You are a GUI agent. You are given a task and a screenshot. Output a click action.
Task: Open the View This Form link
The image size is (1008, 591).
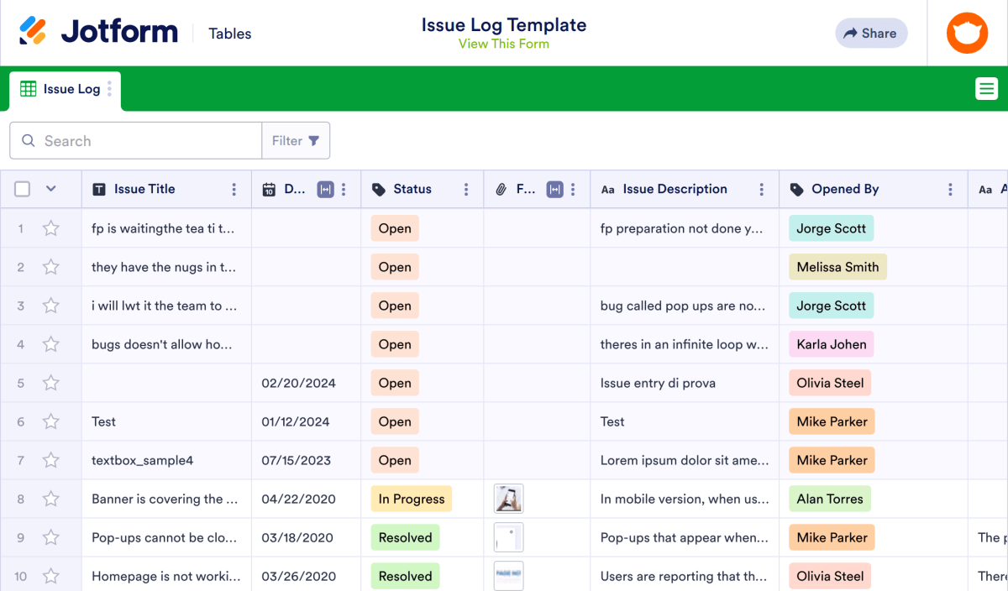click(x=504, y=44)
